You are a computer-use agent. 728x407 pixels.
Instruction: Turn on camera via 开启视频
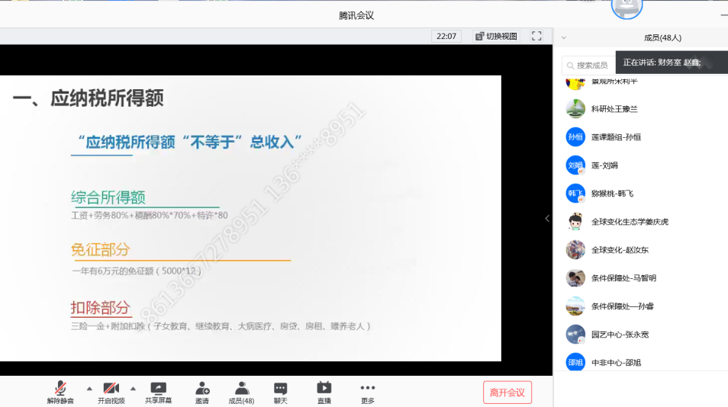111,392
